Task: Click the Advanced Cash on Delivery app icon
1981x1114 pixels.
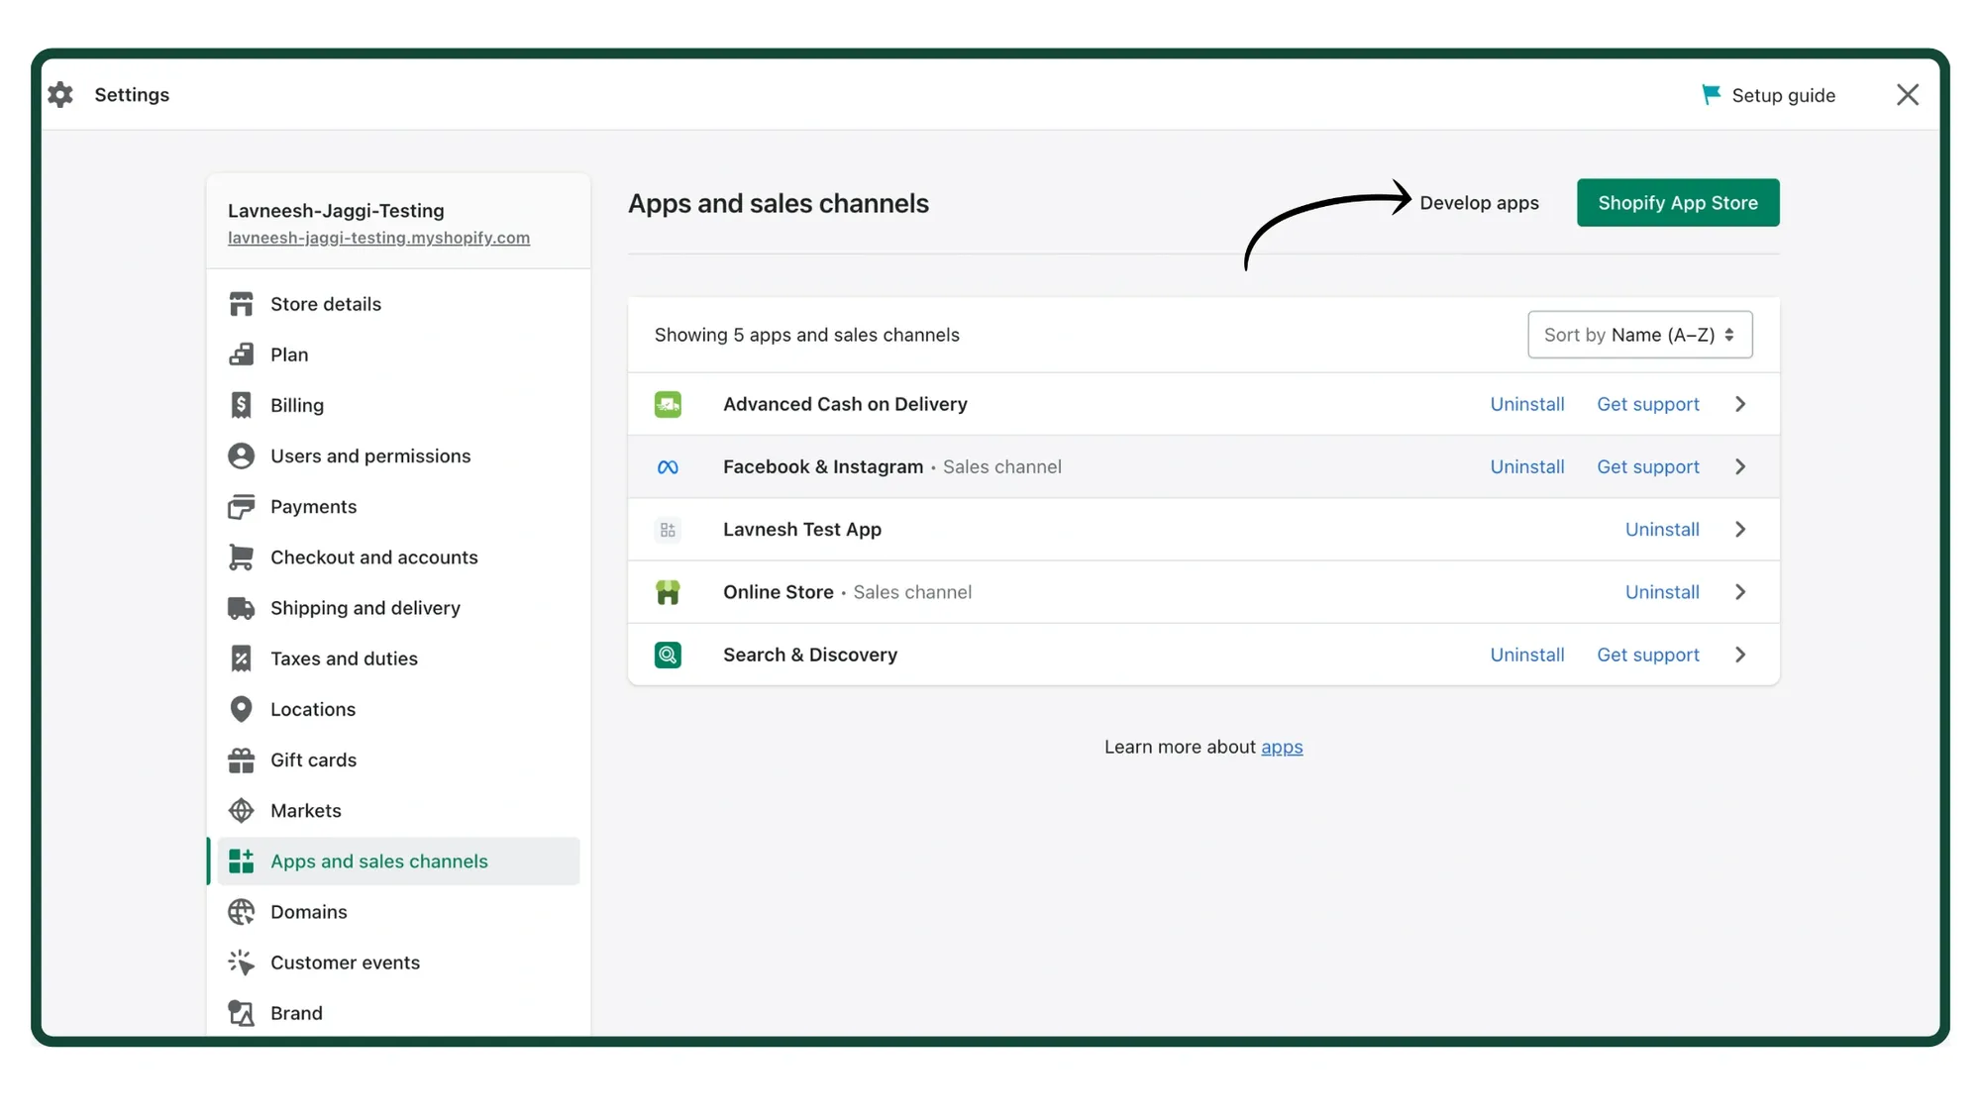Action: pyautogui.click(x=669, y=404)
